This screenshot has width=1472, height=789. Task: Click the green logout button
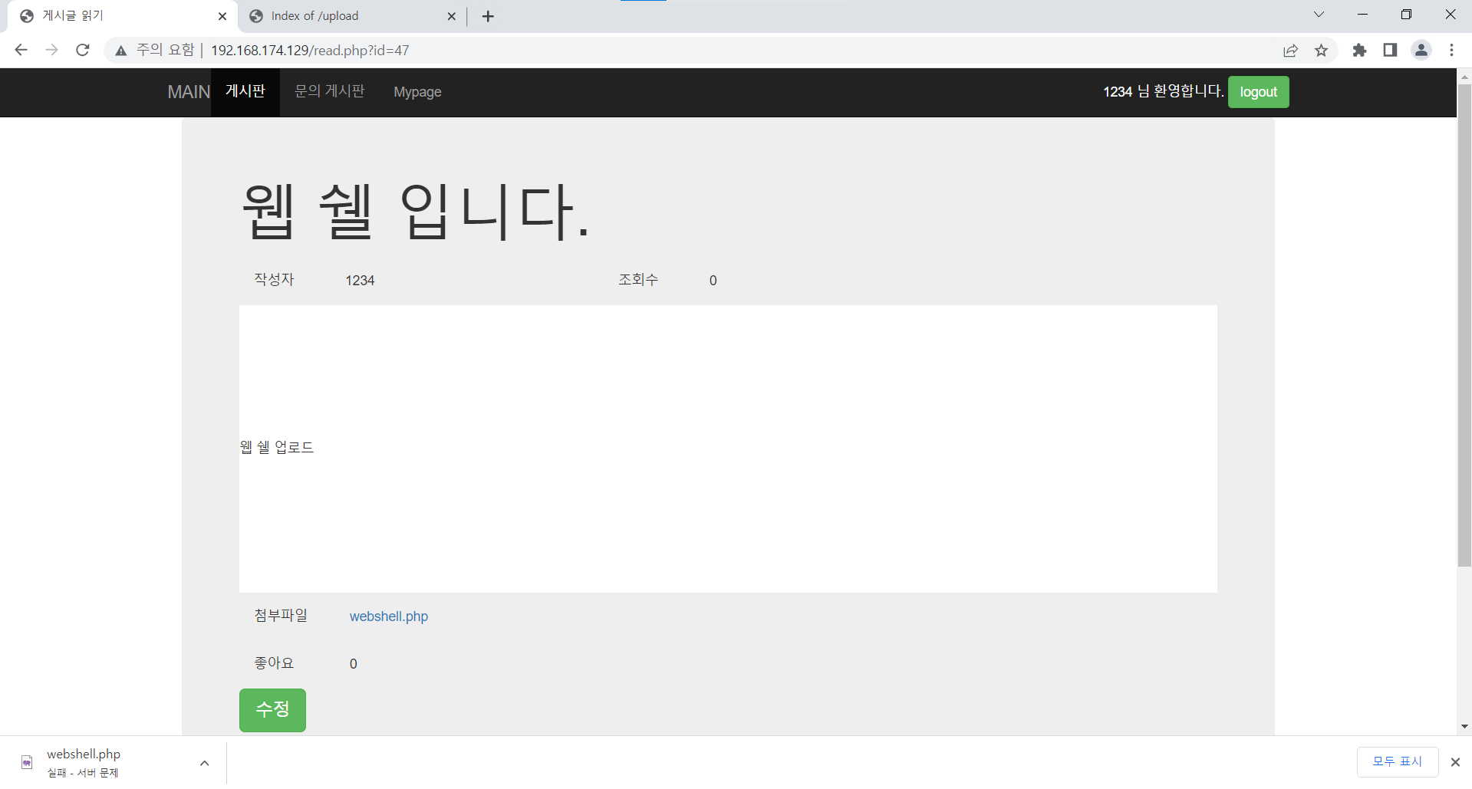click(x=1258, y=92)
